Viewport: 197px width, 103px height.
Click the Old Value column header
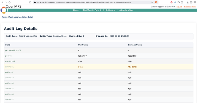[83, 45]
